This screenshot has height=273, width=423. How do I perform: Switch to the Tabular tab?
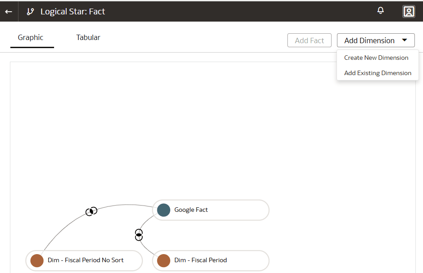[x=88, y=38]
